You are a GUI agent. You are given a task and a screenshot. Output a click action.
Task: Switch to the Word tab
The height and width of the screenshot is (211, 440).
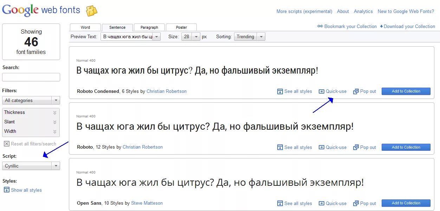point(85,27)
